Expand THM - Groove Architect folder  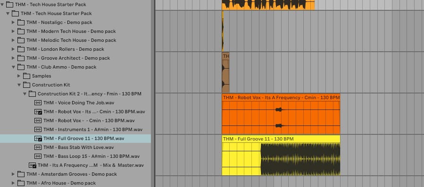(x=13, y=58)
